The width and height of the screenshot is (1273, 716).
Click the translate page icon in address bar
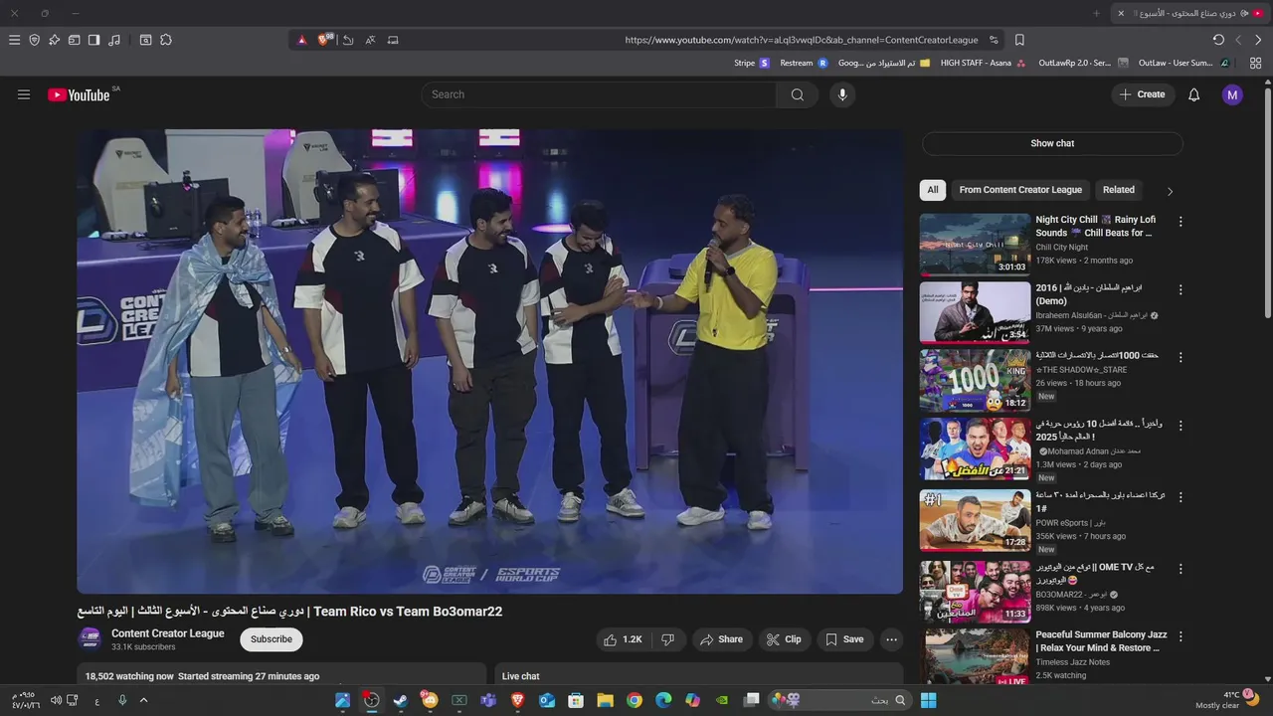[x=370, y=40]
